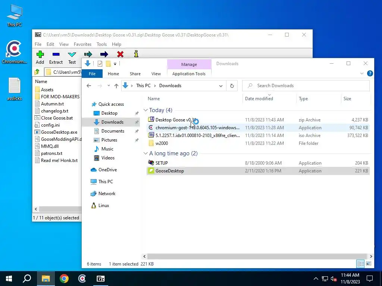Open the Explorer Help icon
This screenshot has height=286, width=382.
point(370,73)
